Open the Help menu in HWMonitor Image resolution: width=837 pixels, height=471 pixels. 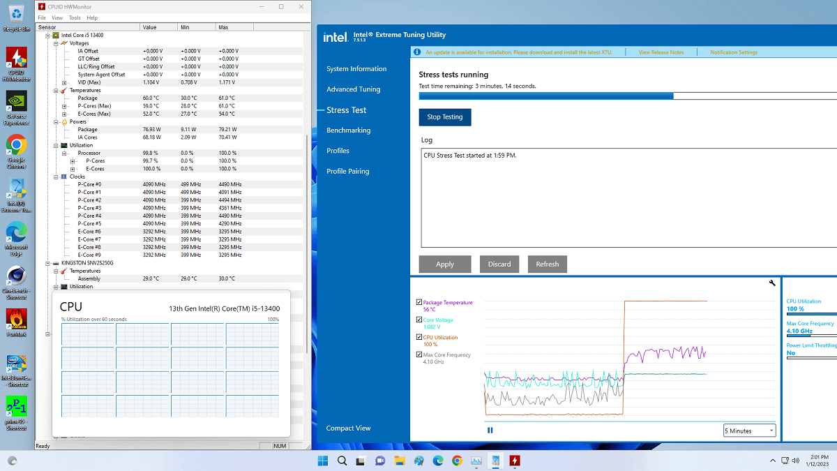[x=92, y=17]
